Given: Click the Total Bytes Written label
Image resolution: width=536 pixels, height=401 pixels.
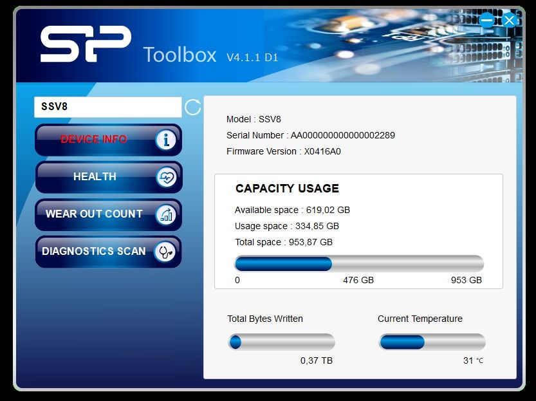Looking at the screenshot, I should click(x=265, y=319).
